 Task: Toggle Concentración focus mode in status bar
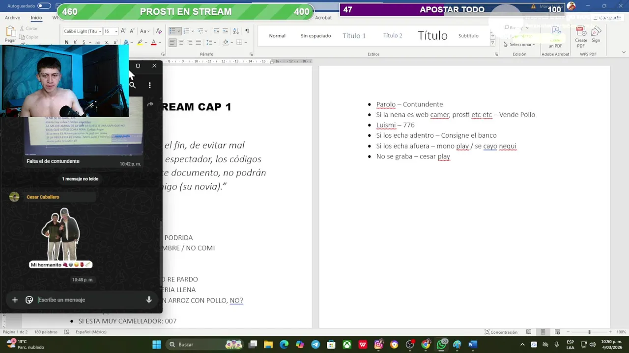tap(500, 332)
